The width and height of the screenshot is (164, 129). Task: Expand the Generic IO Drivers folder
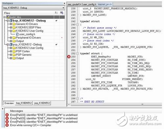[11, 24]
